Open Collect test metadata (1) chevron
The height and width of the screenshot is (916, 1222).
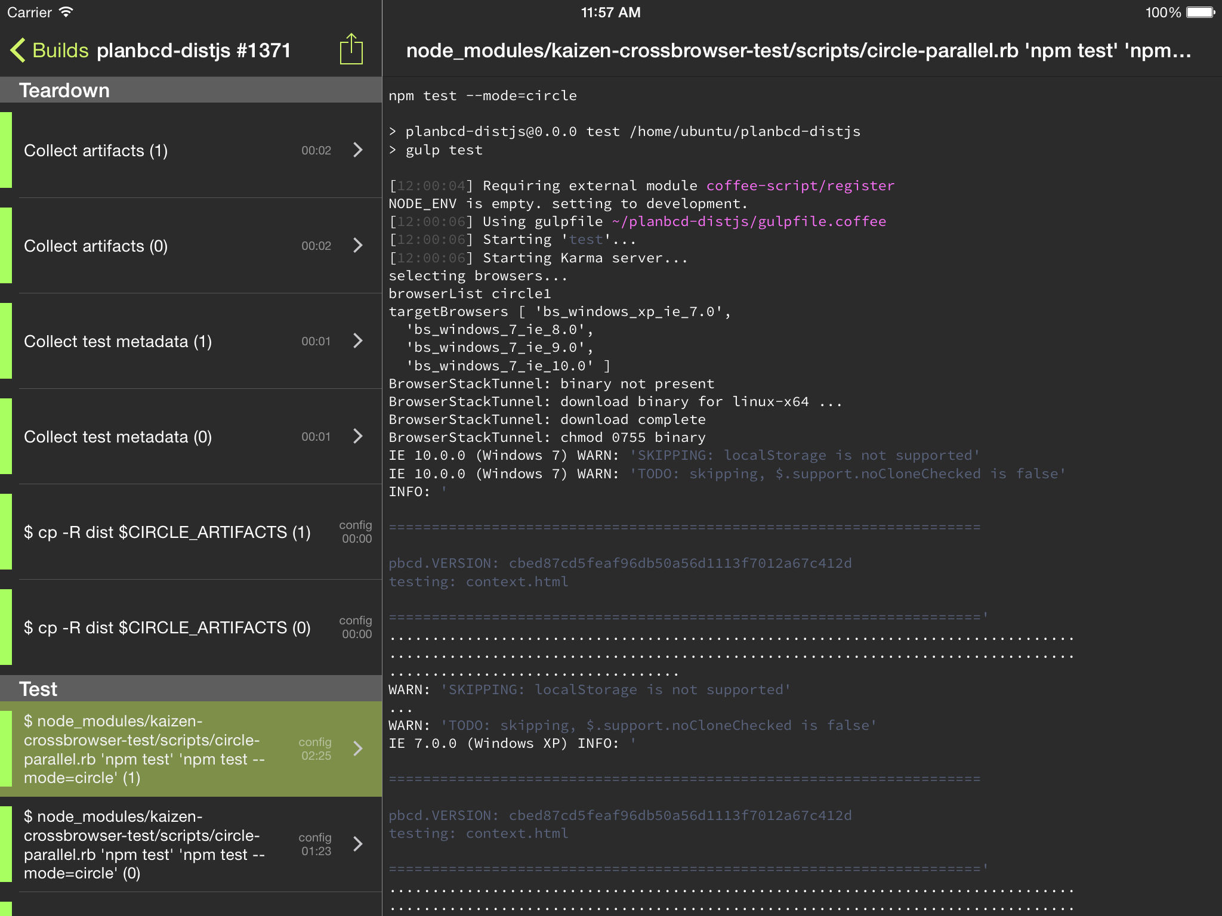(x=358, y=341)
